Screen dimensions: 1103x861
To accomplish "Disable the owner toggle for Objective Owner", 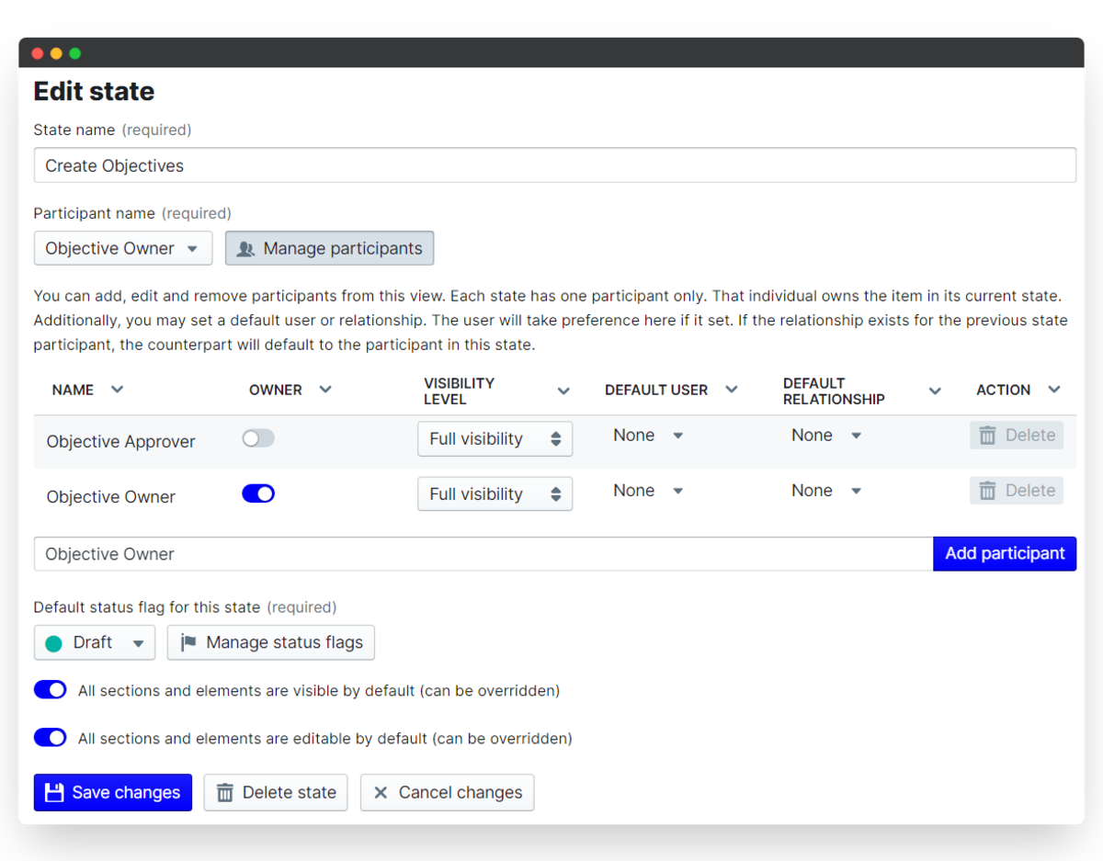I will pyautogui.click(x=258, y=493).
